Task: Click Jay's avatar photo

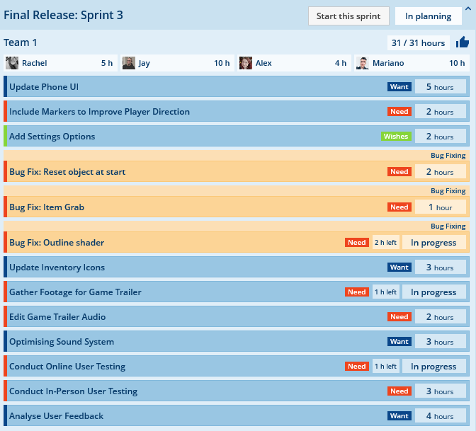Action: tap(129, 63)
